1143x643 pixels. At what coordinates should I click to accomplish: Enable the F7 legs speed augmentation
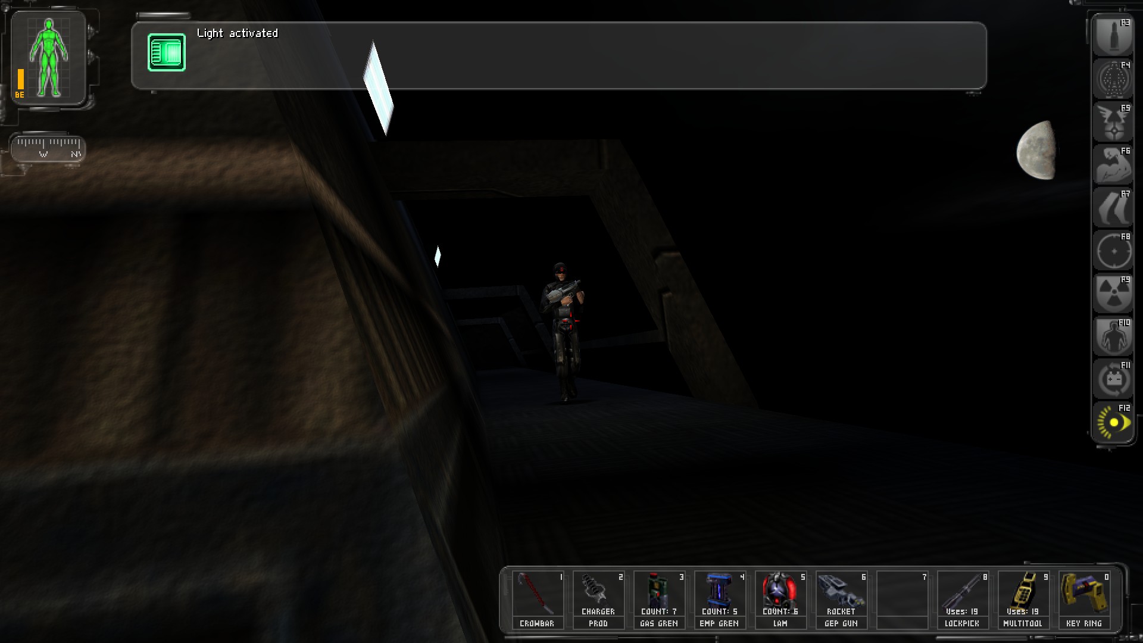coord(1113,208)
